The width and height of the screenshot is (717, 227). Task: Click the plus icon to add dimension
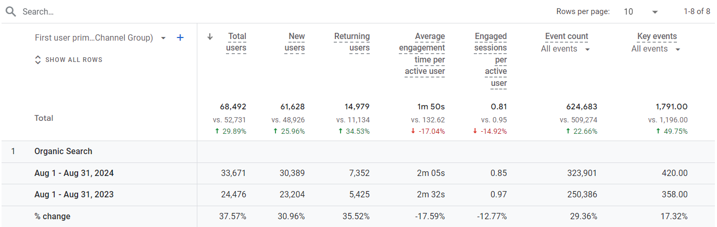click(180, 37)
